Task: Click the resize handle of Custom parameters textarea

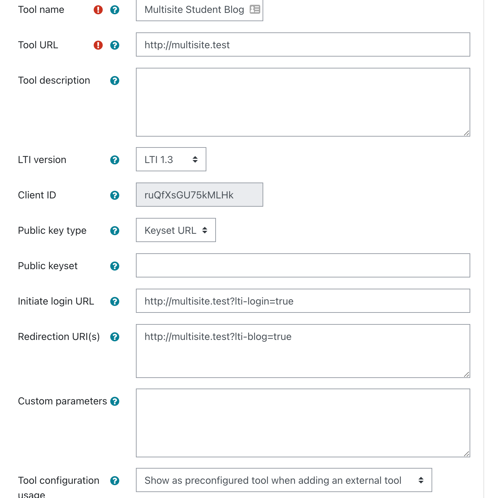Action: tap(466, 454)
